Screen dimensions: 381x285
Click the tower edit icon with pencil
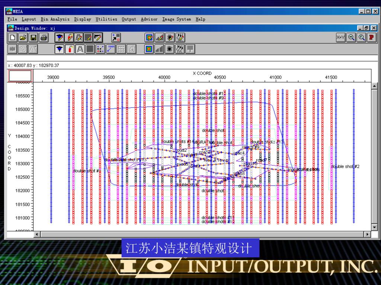[79, 37]
